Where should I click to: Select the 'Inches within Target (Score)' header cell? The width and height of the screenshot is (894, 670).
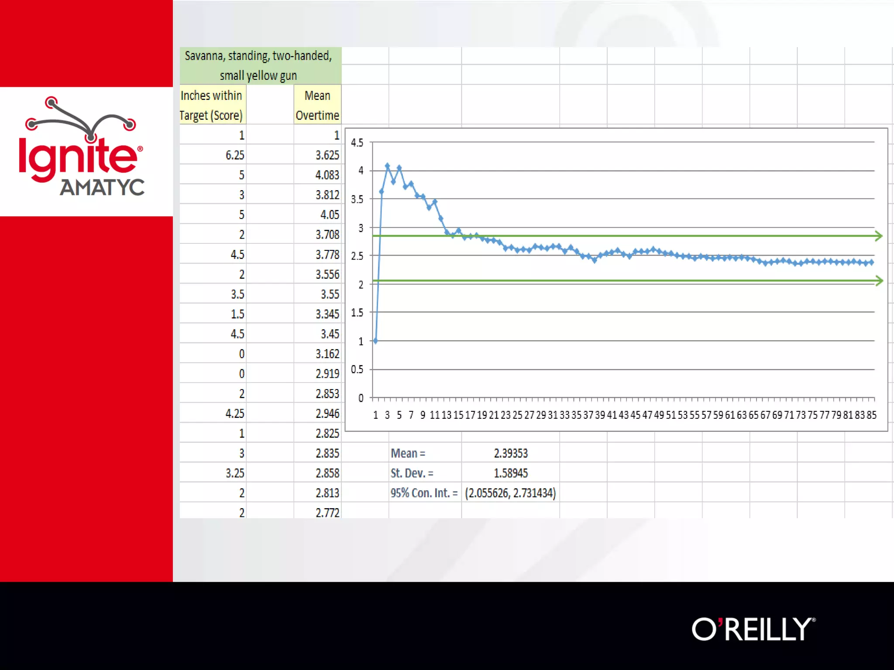click(x=212, y=105)
